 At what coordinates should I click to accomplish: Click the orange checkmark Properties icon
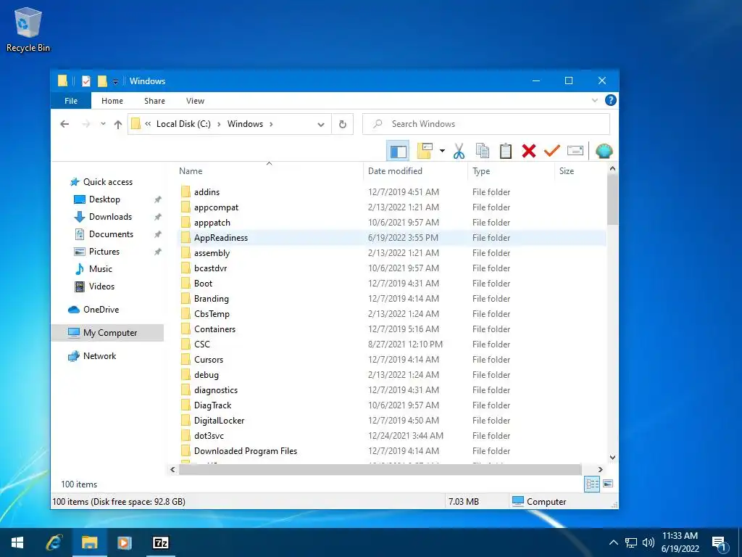[551, 151]
